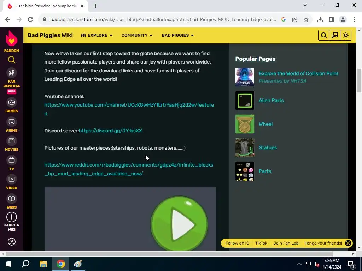Viewport: 362px width, 271px height.
Task: Toggle the light/dark theme sun icon
Action: pyautogui.click(x=346, y=35)
